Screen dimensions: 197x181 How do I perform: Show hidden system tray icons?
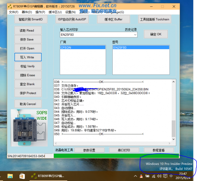pos(135,176)
